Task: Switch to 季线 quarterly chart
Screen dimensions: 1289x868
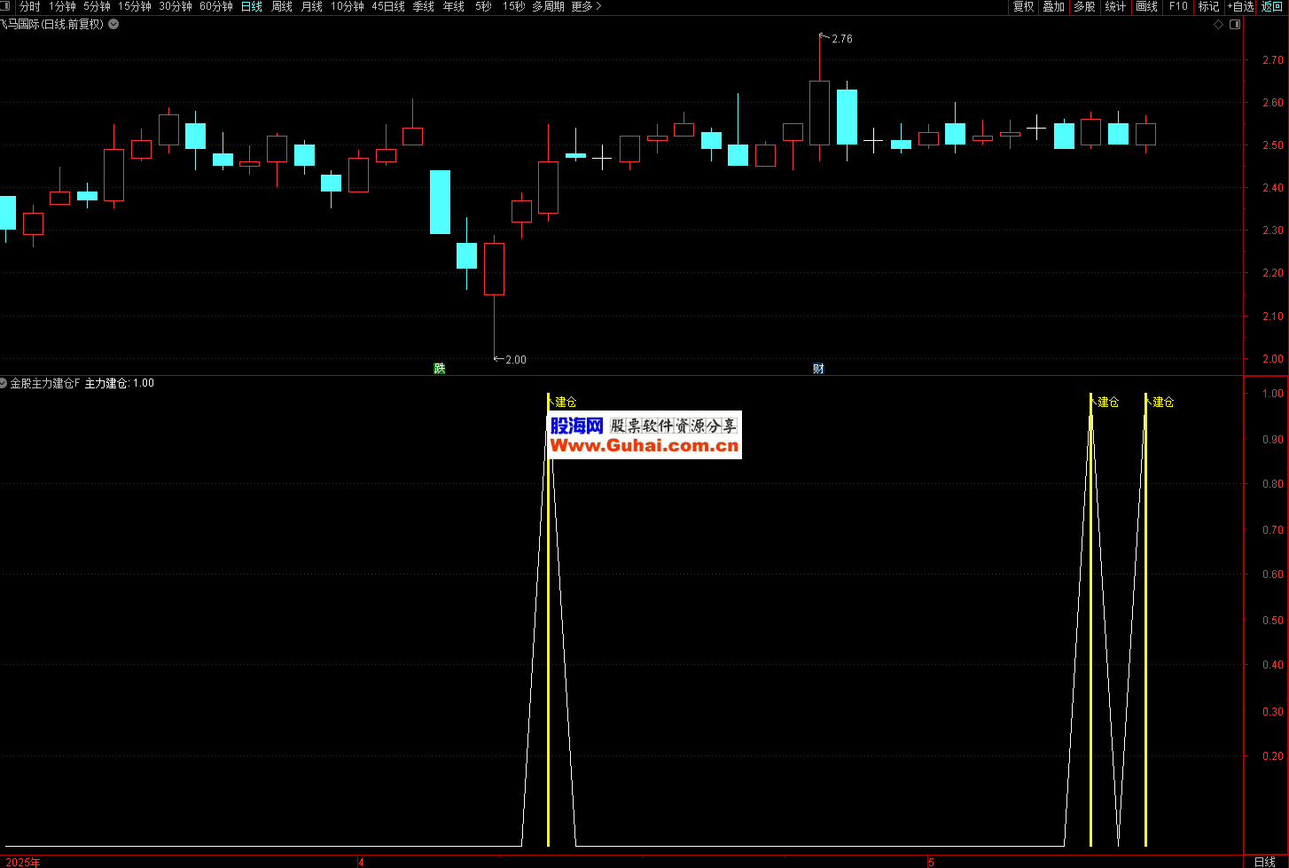Action: pos(424,6)
